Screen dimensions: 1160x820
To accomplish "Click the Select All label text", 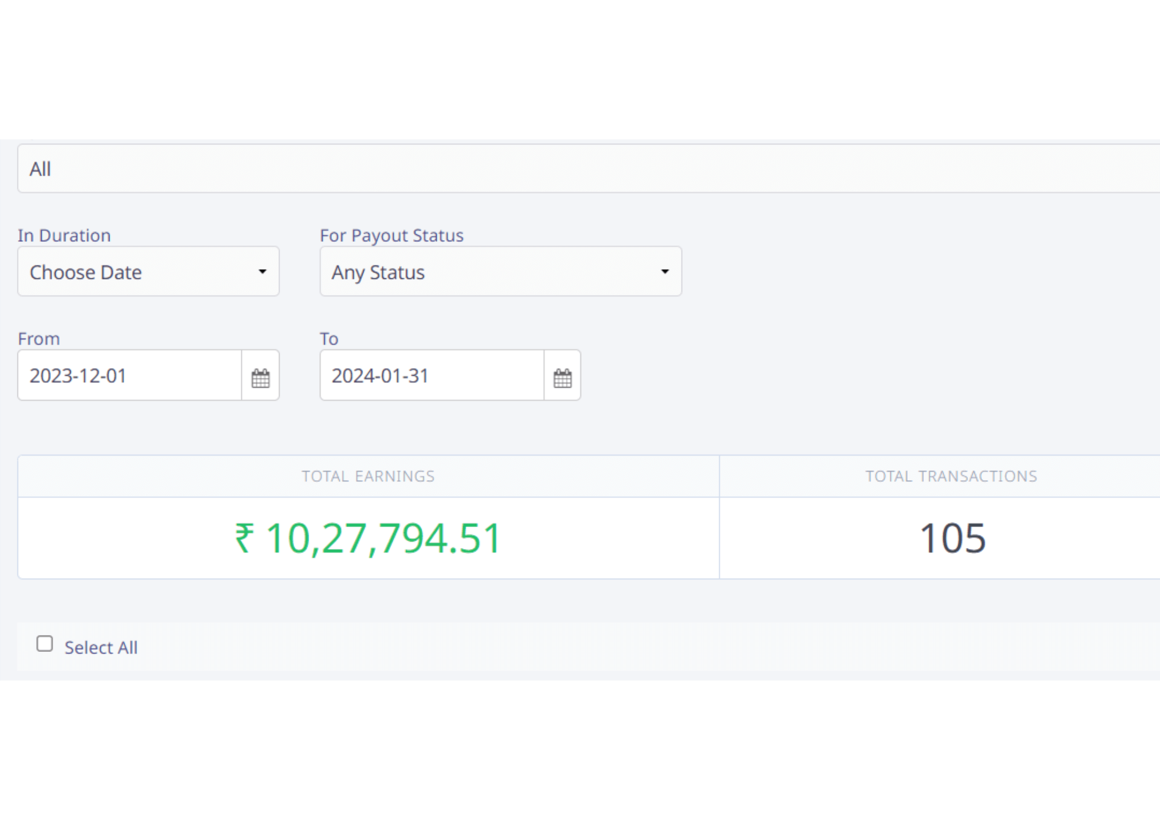I will pyautogui.click(x=101, y=648).
